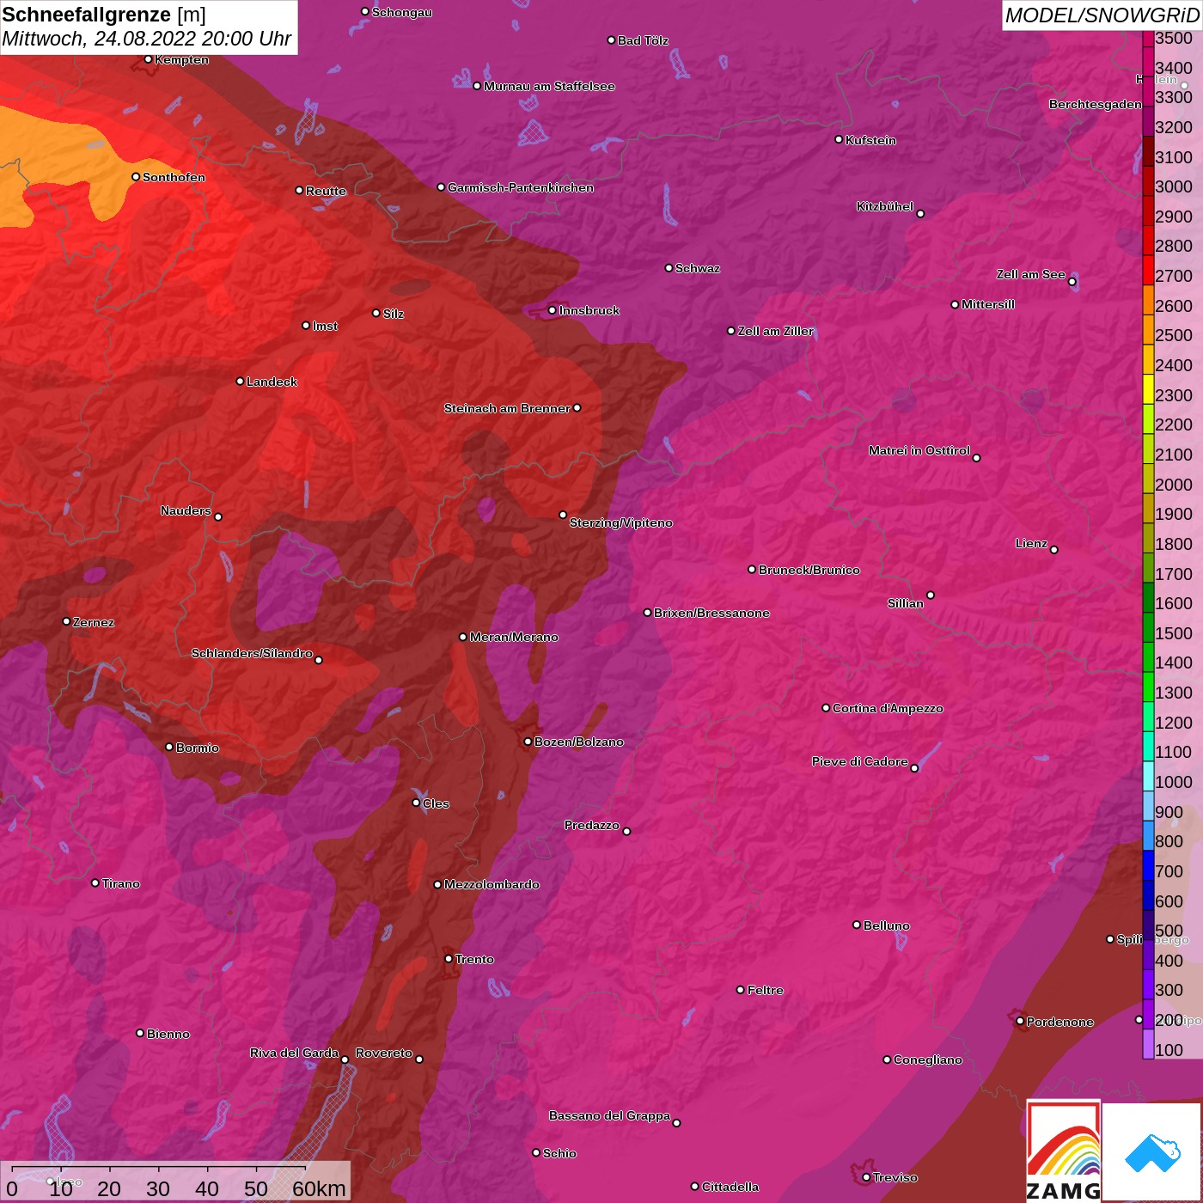Click the date Mittwoch, 24.08.2022 20:00 Uhr

(x=147, y=39)
